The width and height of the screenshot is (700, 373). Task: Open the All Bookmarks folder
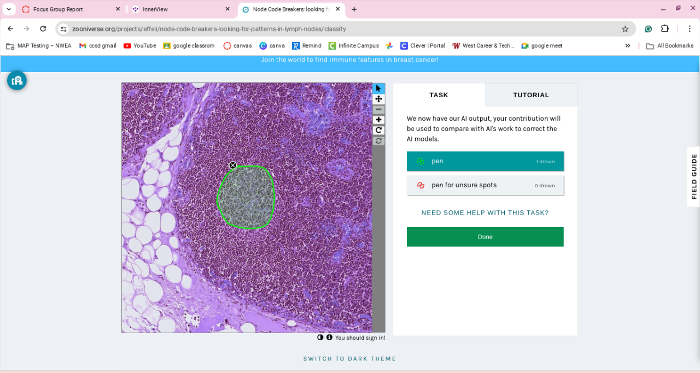click(670, 46)
